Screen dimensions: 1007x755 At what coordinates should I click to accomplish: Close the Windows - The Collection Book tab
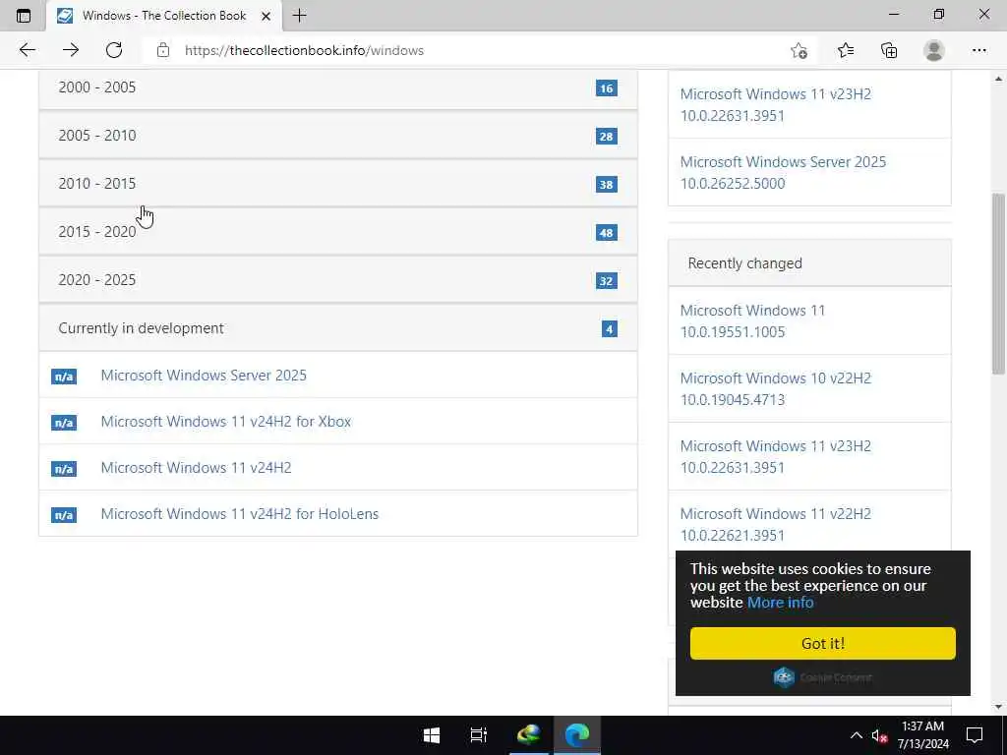point(266,16)
